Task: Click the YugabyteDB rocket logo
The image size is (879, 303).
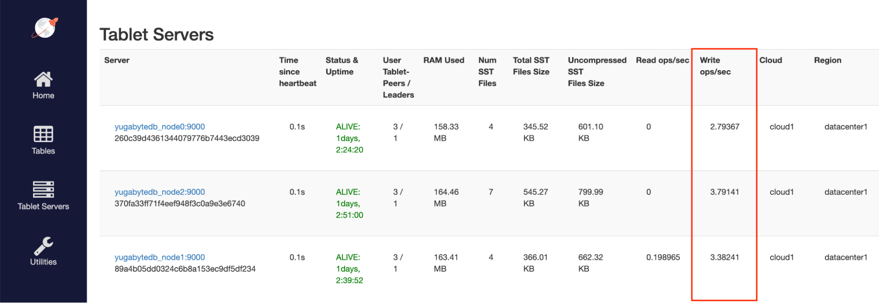Action: 44,28
